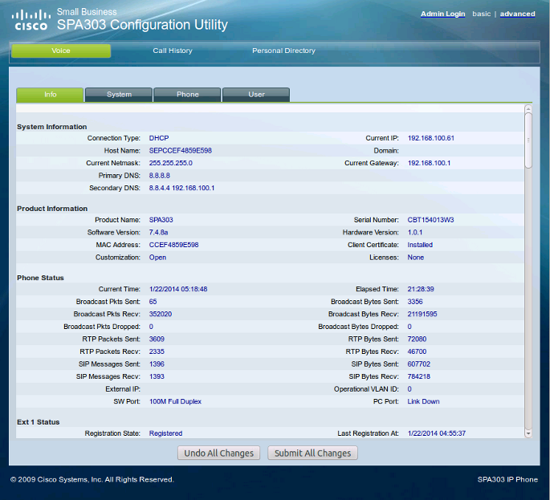Viewport: 550px width, 500px height.
Task: Click SIP Messages Sent value 1396
Action: pyautogui.click(x=157, y=364)
